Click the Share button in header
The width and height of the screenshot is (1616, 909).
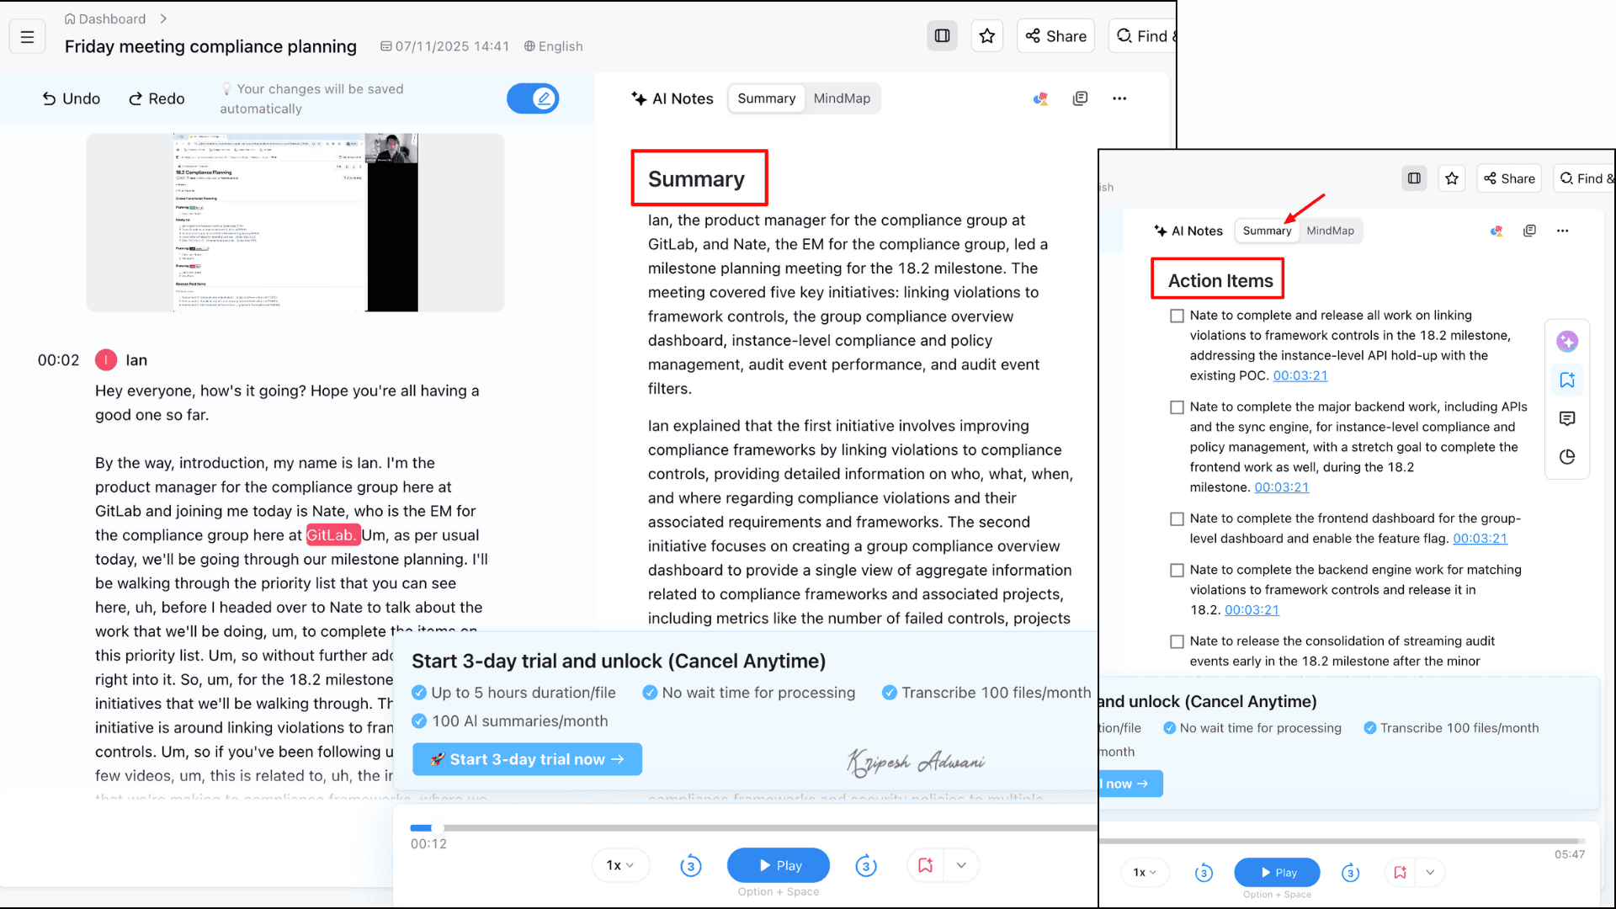pyautogui.click(x=1056, y=36)
